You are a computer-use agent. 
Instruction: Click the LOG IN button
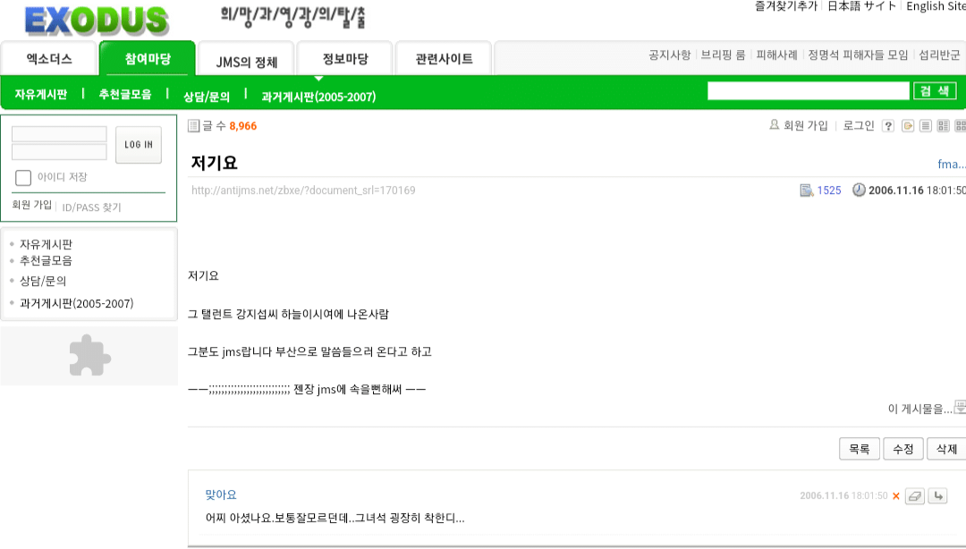point(139,145)
